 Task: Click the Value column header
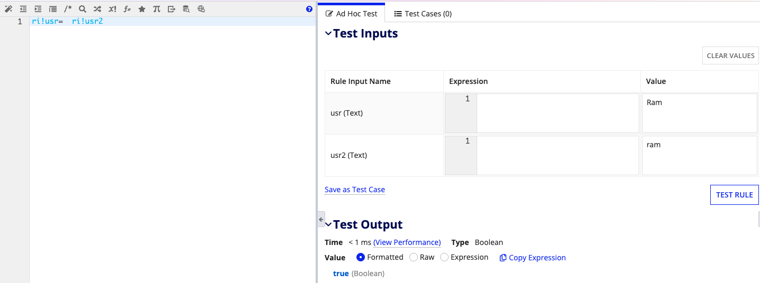(x=656, y=81)
